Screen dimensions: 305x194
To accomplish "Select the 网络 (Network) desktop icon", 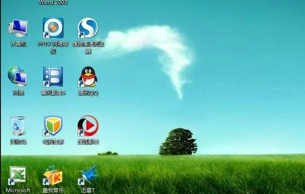I will [x=17, y=76].
